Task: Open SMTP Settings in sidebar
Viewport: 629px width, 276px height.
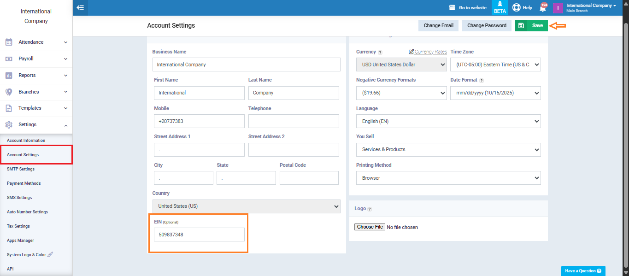Action: pos(21,169)
